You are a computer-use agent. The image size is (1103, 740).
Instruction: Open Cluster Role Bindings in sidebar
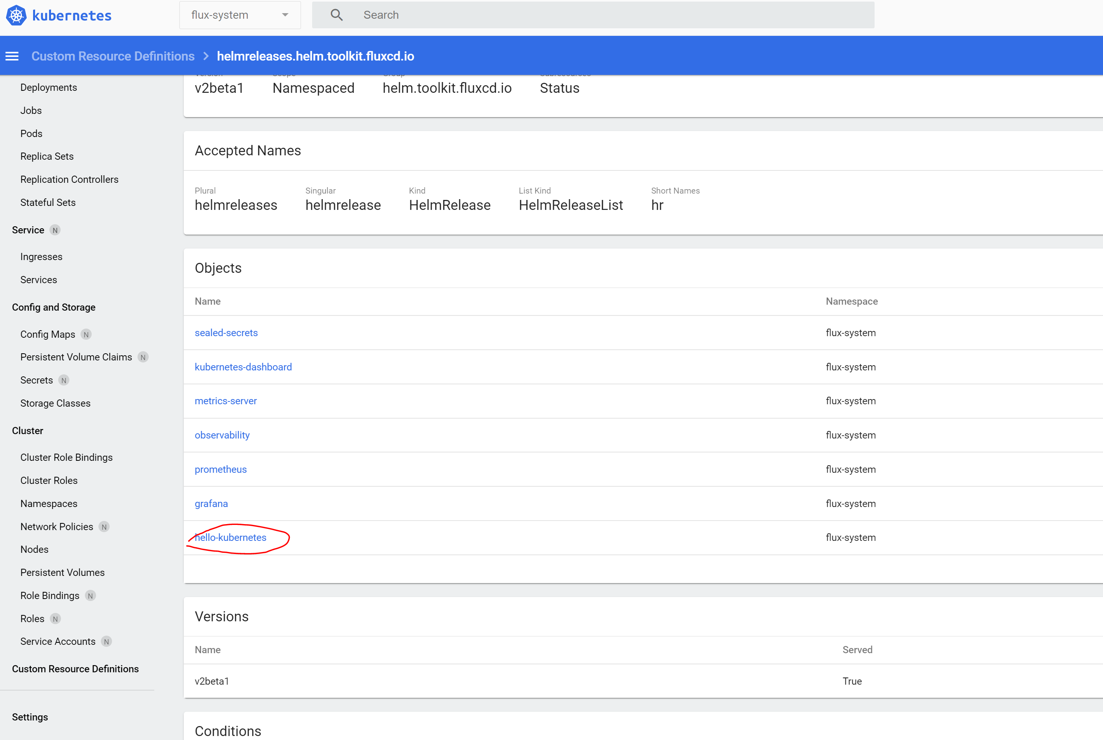point(67,457)
